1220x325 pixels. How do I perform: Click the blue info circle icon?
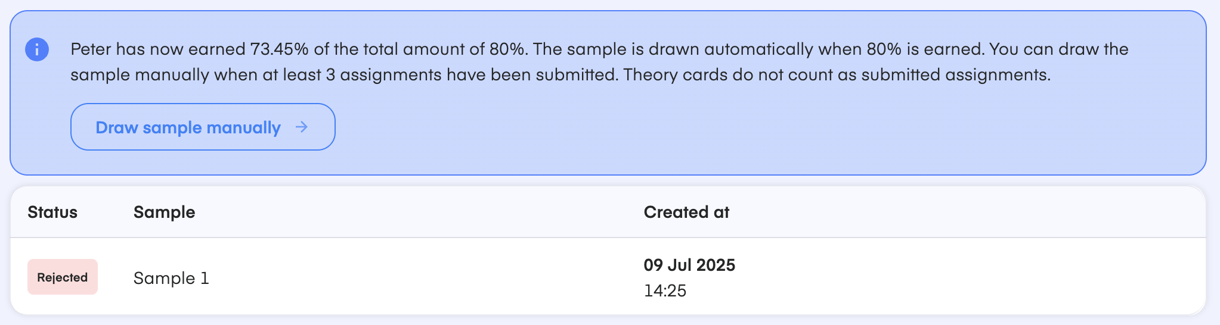[37, 49]
